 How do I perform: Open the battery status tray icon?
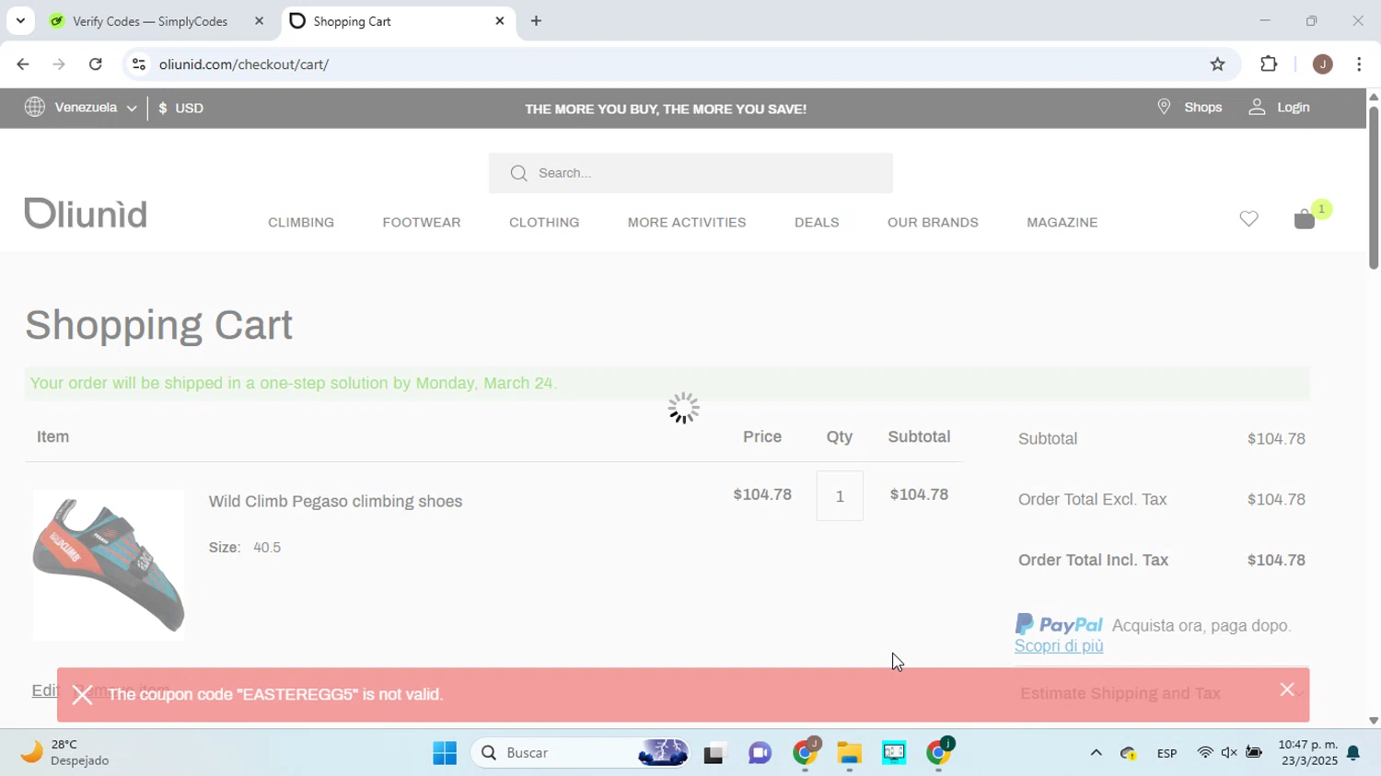1254,753
